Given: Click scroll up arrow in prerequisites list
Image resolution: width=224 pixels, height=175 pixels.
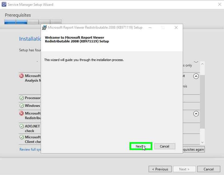Looking at the screenshot, I should point(202,64).
